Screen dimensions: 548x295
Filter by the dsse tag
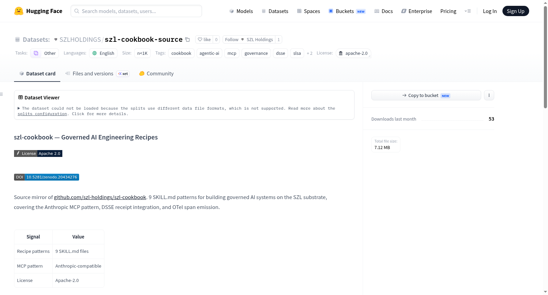pos(281,53)
